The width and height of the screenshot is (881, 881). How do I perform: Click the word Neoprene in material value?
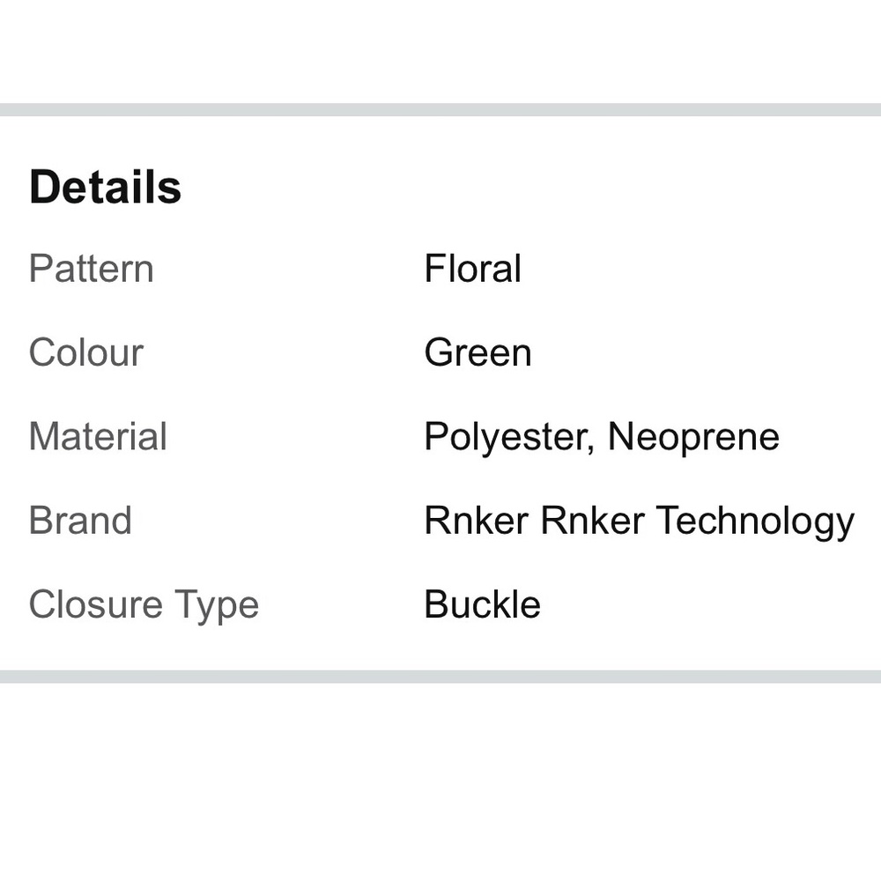pyautogui.click(x=694, y=438)
